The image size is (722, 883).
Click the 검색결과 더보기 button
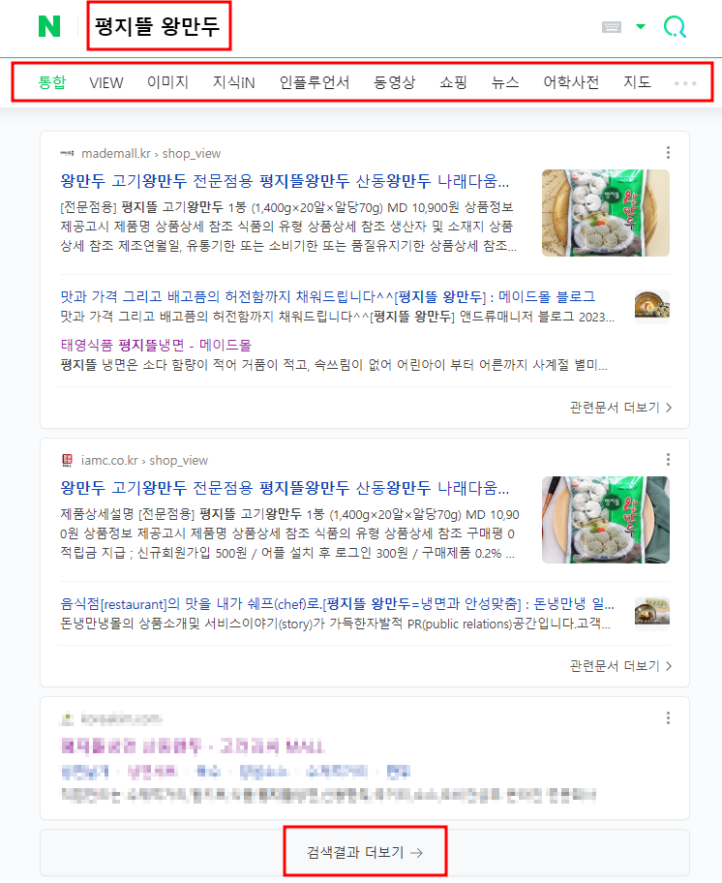coord(365,851)
